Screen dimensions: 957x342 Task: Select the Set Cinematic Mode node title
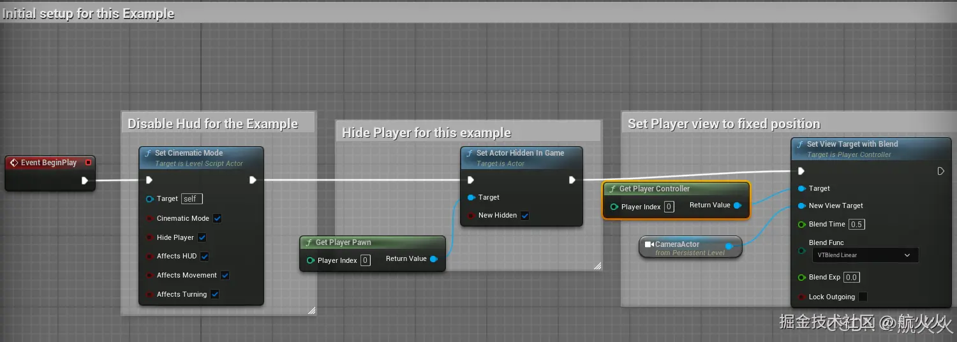189,153
